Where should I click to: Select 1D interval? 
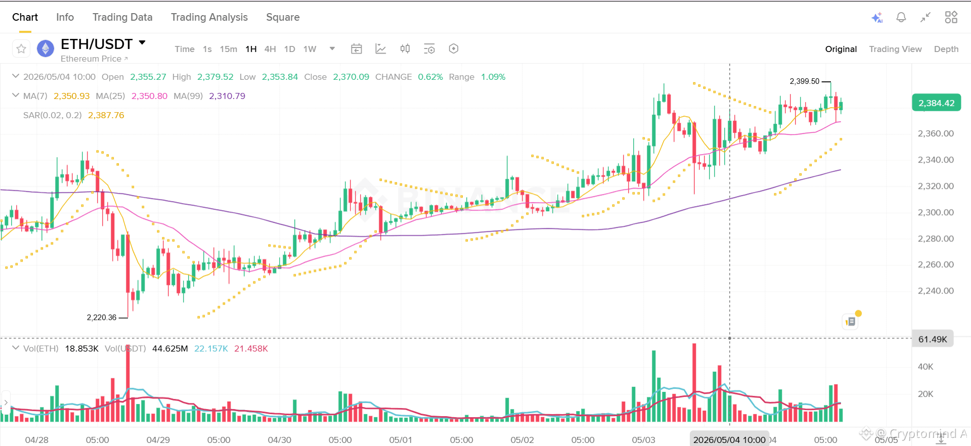(x=289, y=49)
